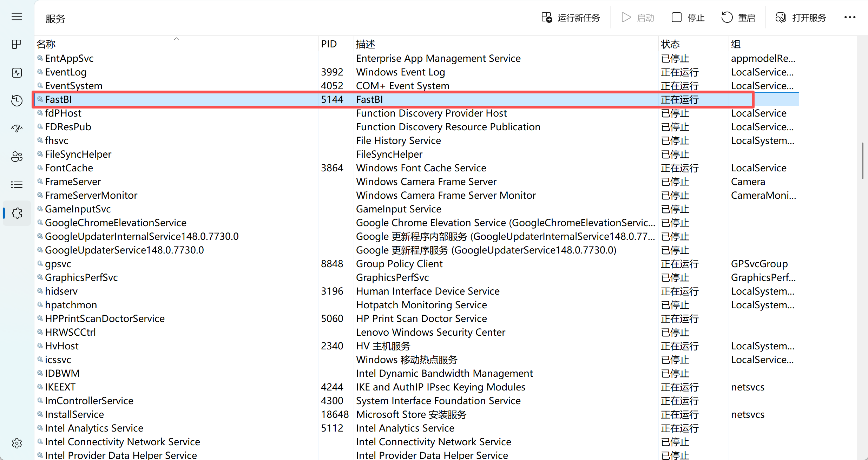Select the FileSyncHelper service name
868x460 pixels.
(78, 154)
